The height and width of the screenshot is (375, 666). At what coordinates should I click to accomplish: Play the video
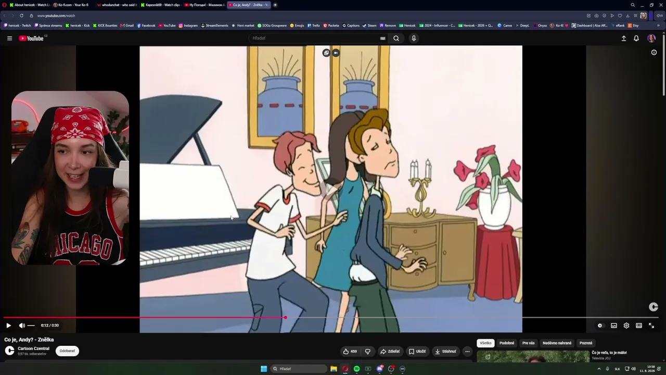click(x=8, y=326)
